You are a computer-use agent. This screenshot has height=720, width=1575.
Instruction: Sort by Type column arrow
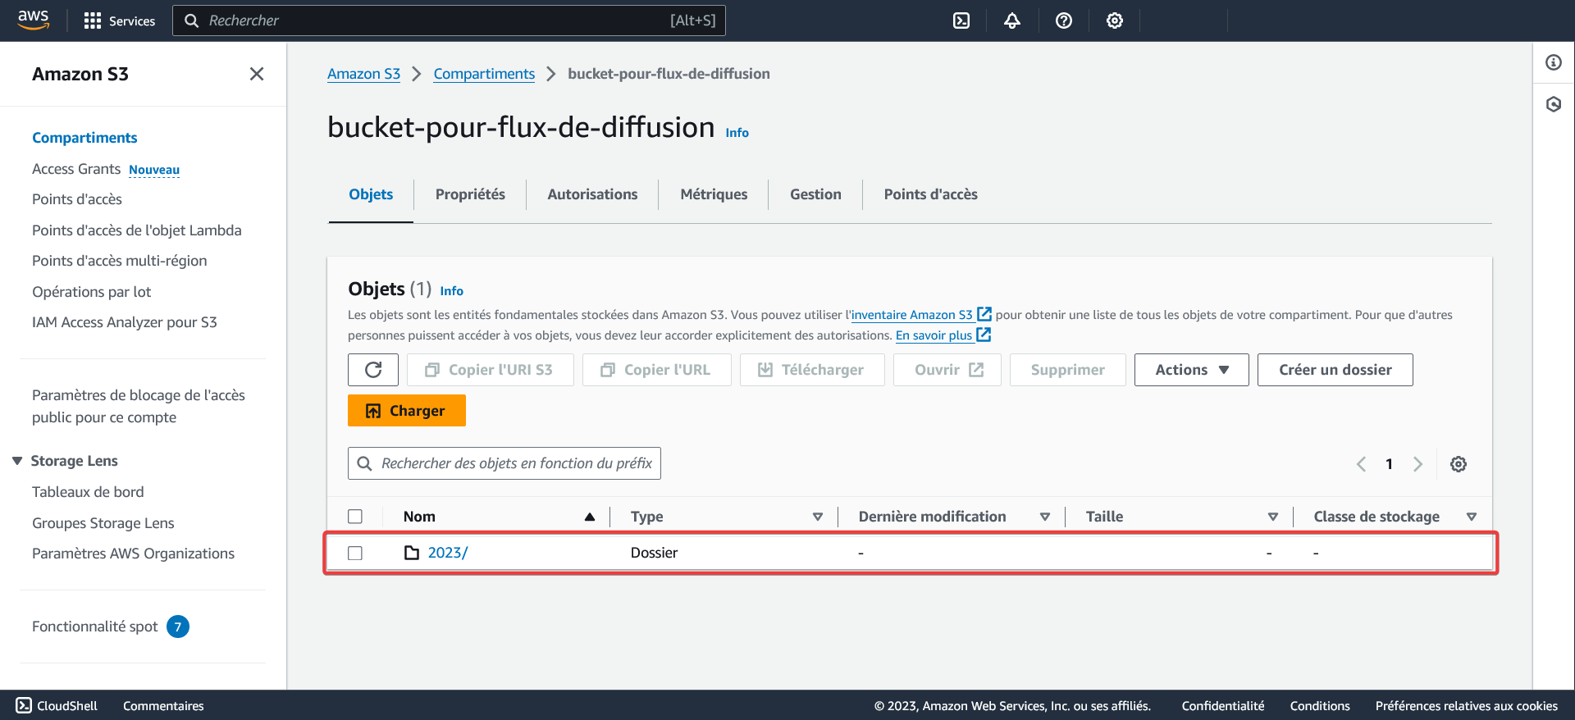coord(817,517)
